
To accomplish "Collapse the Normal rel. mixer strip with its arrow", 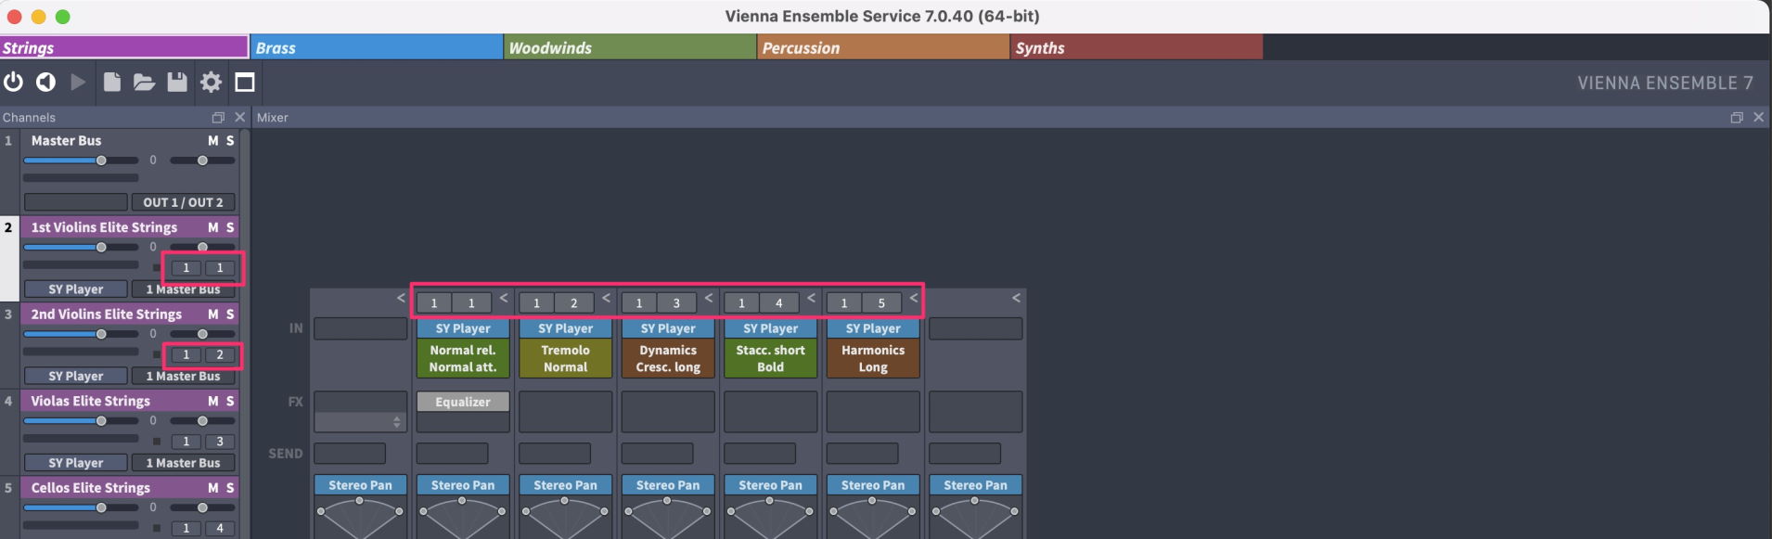I will (504, 298).
